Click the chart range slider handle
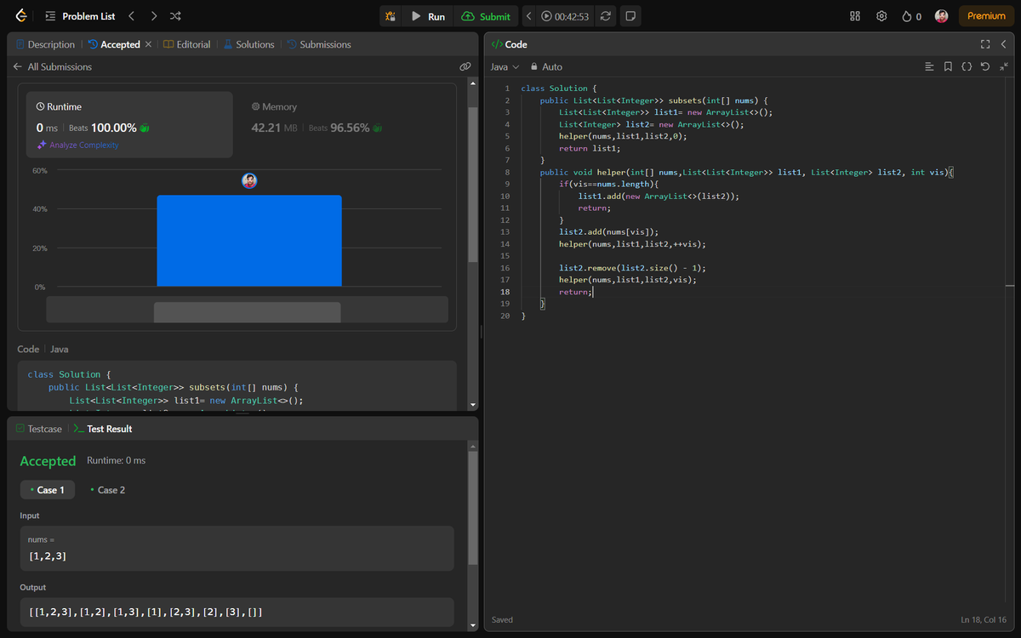Screen dimensions: 1021x638 pyautogui.click(x=247, y=312)
